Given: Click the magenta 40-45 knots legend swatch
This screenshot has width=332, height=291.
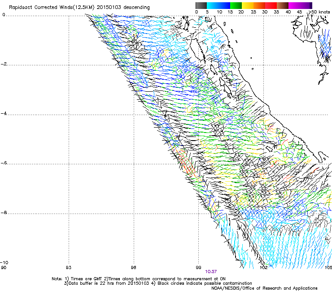Looking at the screenshot, I should (x=294, y=5).
